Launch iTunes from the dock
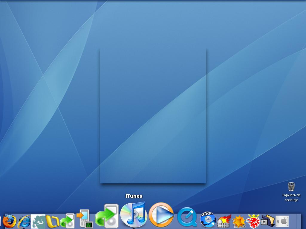306x229 pixels. pos(134,215)
